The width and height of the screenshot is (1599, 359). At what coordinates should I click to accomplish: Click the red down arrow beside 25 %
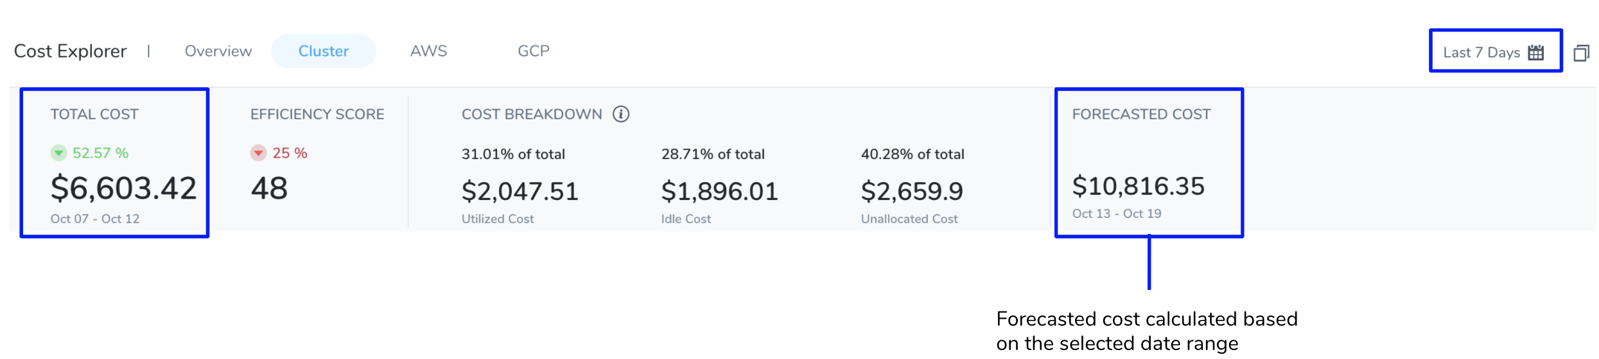tap(258, 153)
